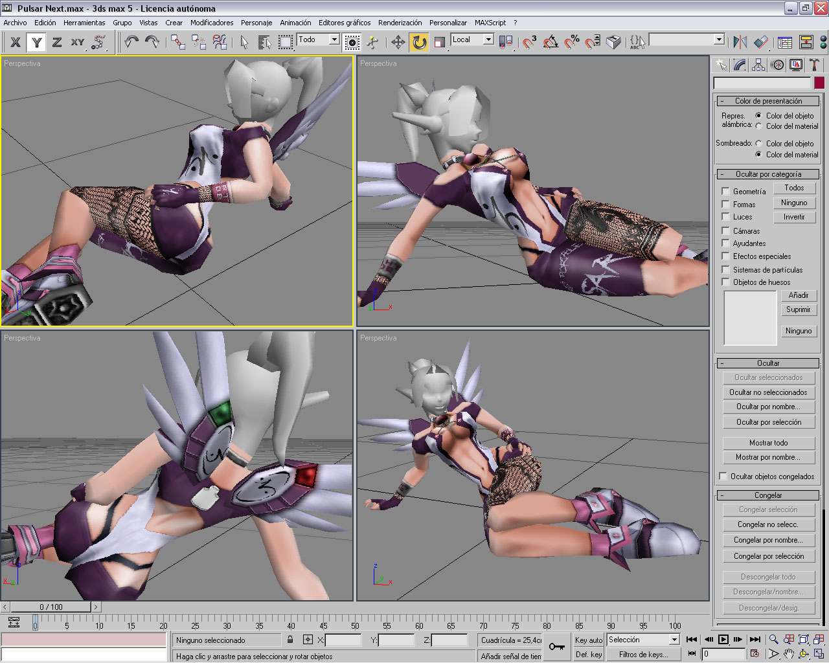
Task: Click the Undo arrow in the toolbar
Action: coord(131,43)
